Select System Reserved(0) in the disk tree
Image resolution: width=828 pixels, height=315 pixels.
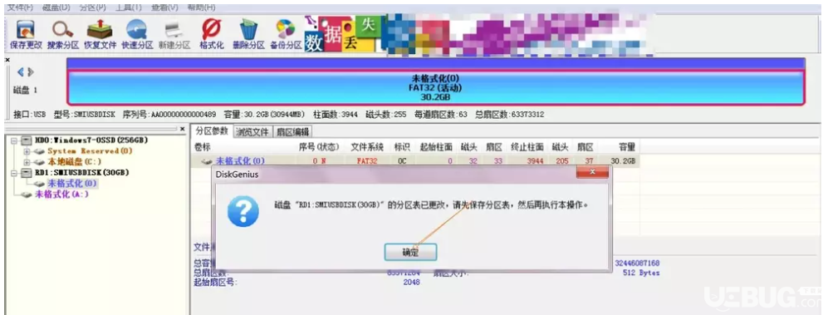coord(90,151)
